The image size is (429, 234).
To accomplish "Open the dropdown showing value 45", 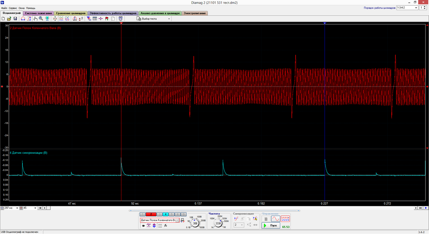I will coord(29,208).
